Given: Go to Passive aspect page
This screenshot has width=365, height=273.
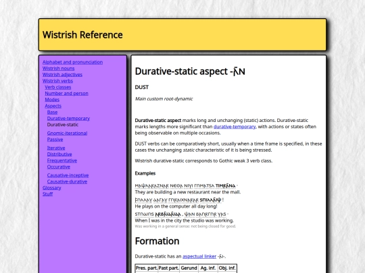Looking at the screenshot, I should coord(55,140).
